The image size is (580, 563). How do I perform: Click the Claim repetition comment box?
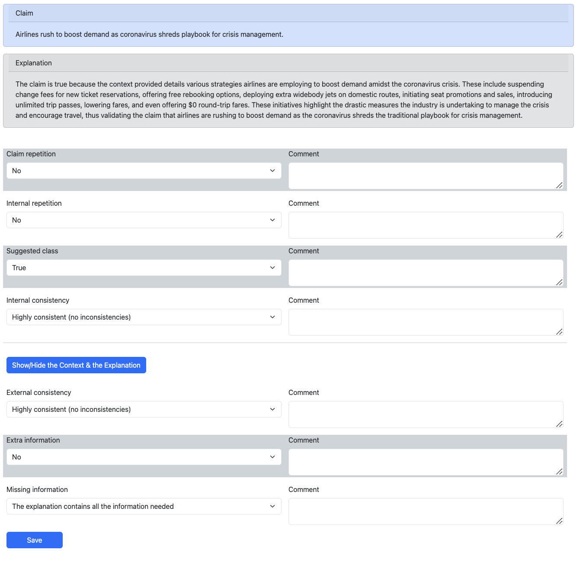point(426,176)
